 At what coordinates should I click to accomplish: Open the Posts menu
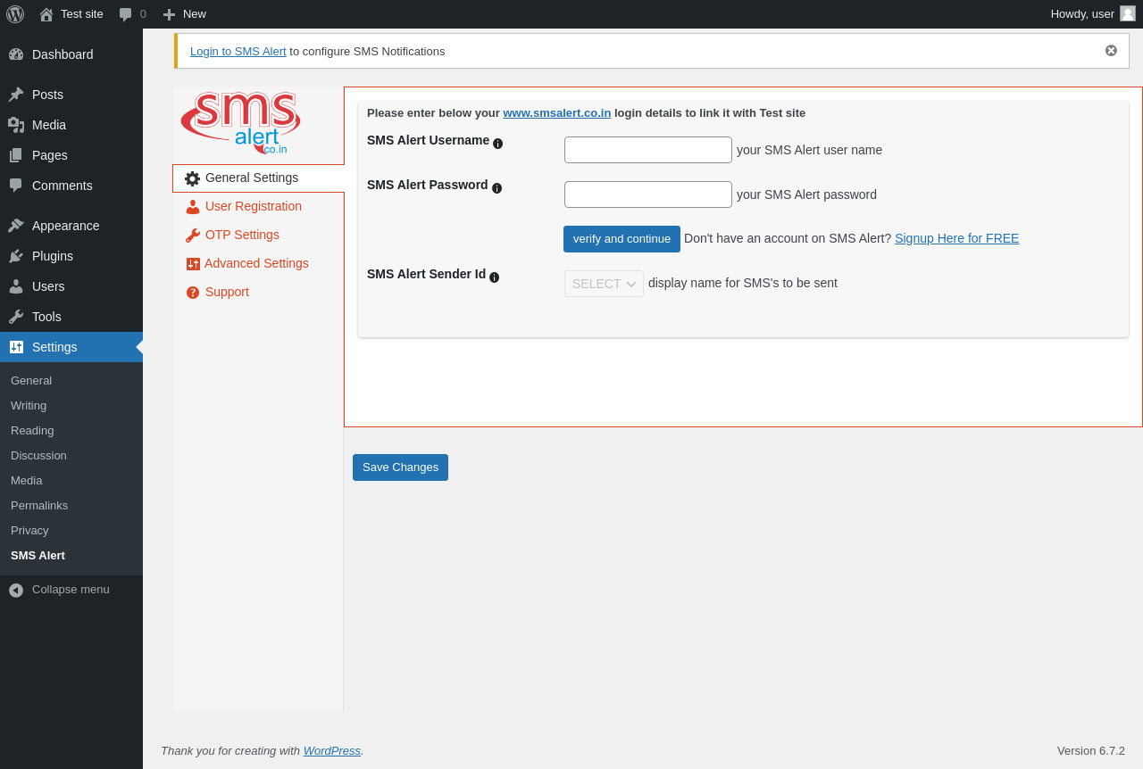coord(71,95)
